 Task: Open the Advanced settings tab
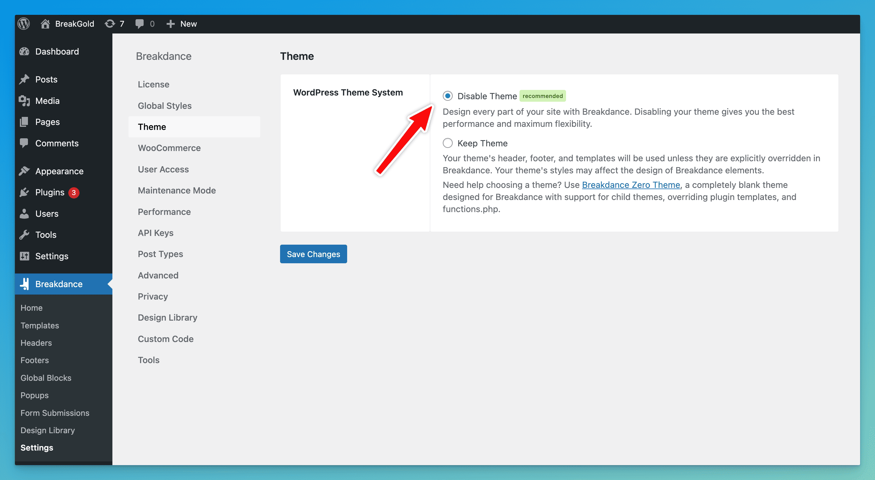pos(194,275)
